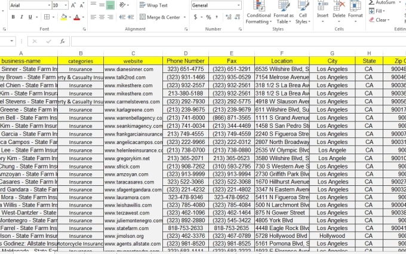Open Number dialog launcher
The image size is (406, 254).
coord(240,29)
